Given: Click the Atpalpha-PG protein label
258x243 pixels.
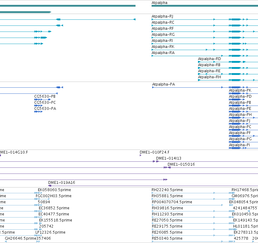Looking at the screenshot, I should tap(240, 139).
